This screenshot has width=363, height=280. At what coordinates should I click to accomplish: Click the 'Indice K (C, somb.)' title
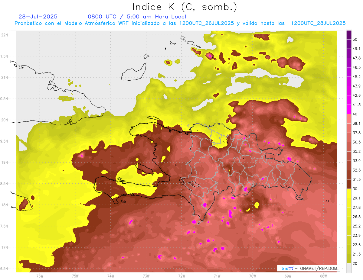coord(185,7)
